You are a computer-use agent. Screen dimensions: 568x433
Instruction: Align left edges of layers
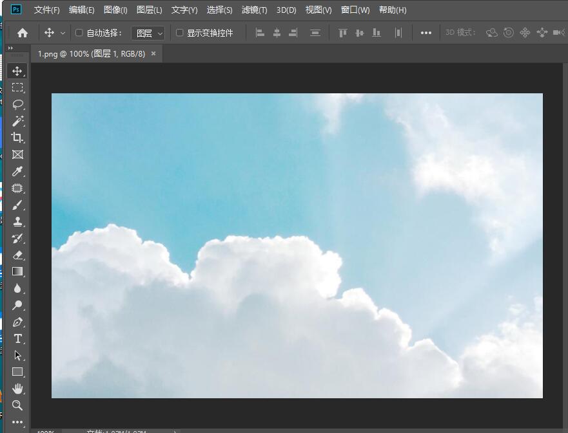tap(260, 33)
